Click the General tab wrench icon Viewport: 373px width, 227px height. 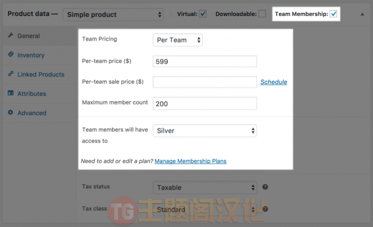10,35
